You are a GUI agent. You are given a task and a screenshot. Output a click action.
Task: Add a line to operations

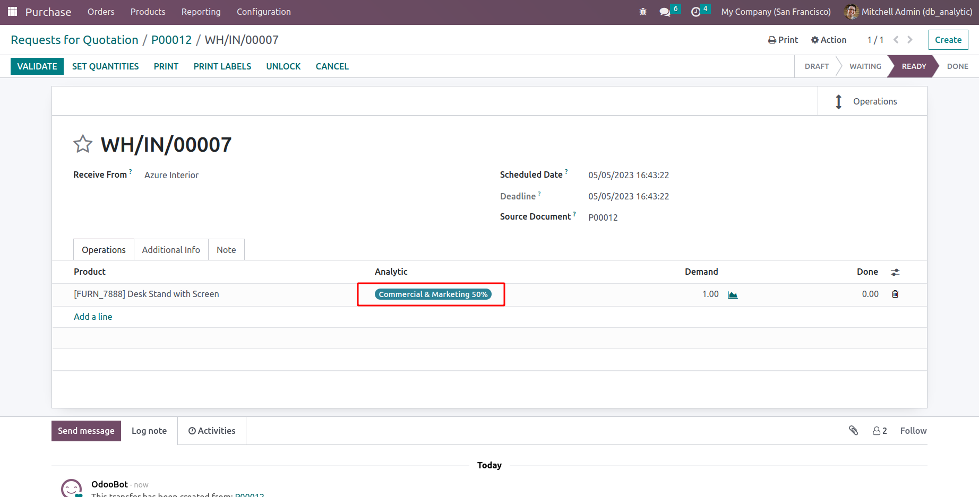click(x=93, y=317)
